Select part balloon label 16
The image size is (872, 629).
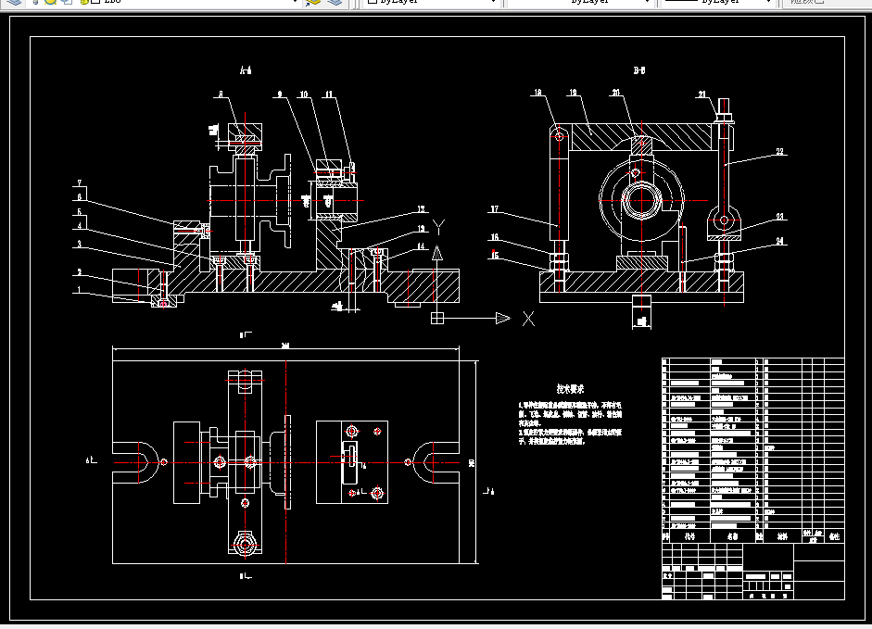pyautogui.click(x=495, y=237)
